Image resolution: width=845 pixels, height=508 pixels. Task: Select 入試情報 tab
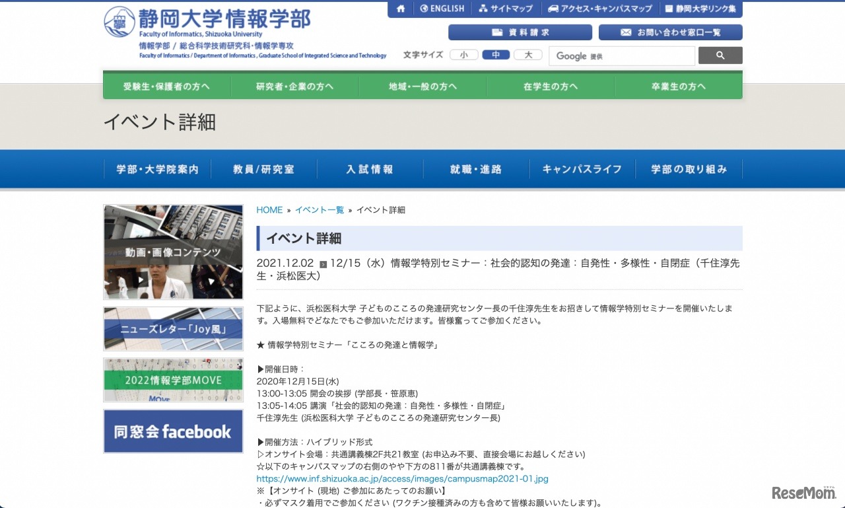click(x=370, y=169)
